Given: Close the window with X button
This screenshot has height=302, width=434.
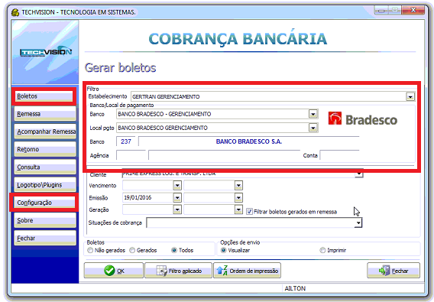Looking at the screenshot, I should 413,10.
